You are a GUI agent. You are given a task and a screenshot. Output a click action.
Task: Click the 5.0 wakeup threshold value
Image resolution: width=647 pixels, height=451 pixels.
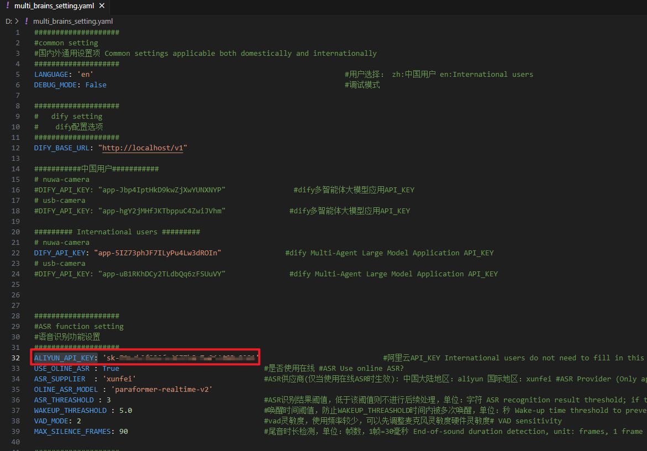(126, 411)
